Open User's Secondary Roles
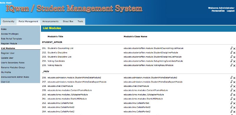Screen dimensions: 236x115 click(x=13, y=63)
